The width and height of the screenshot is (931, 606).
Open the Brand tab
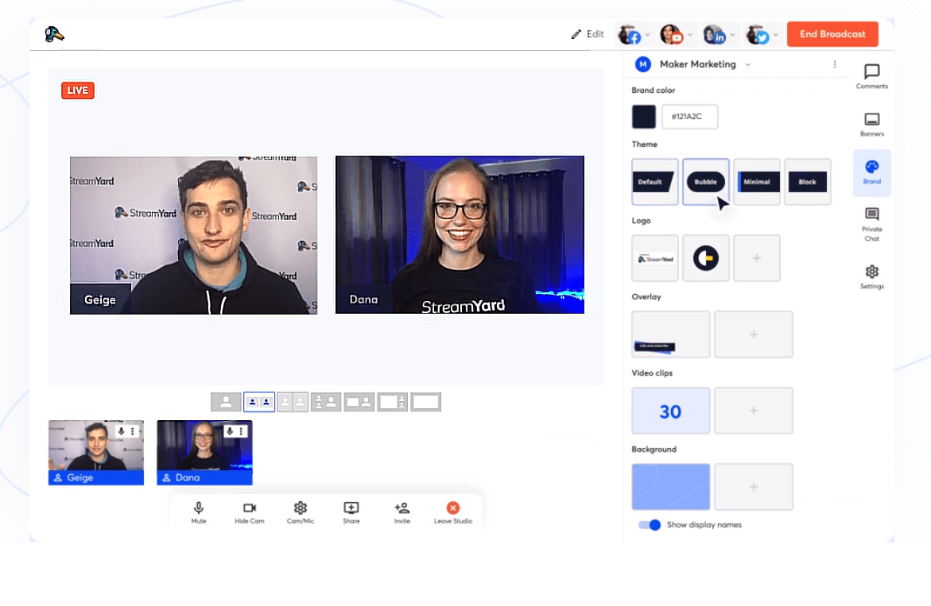point(871,172)
